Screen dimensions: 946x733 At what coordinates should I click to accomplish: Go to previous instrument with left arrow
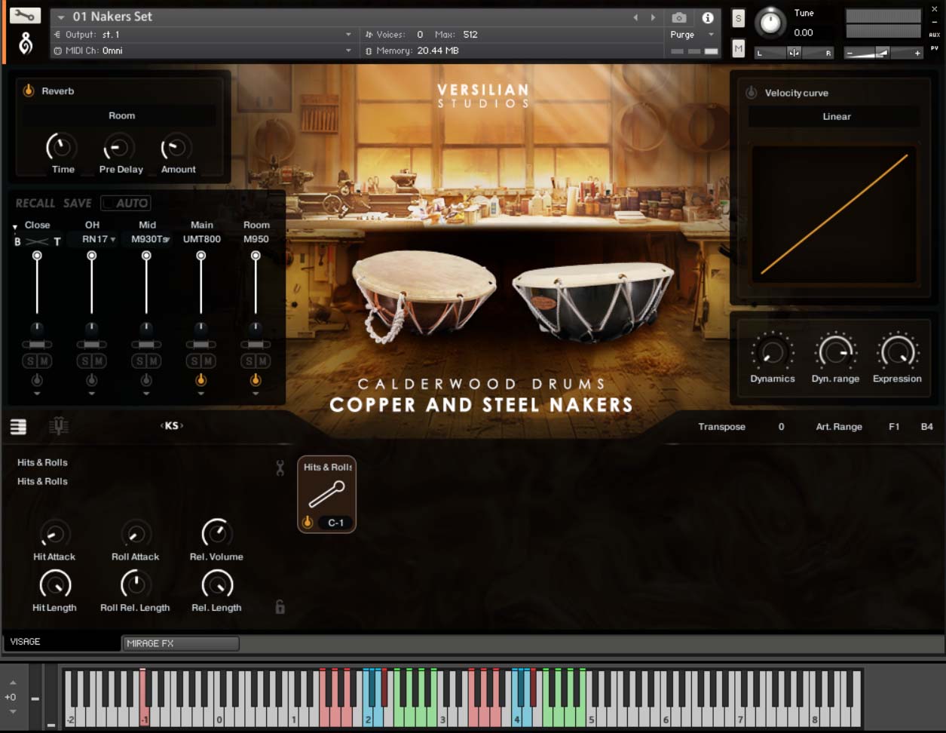[x=635, y=17]
